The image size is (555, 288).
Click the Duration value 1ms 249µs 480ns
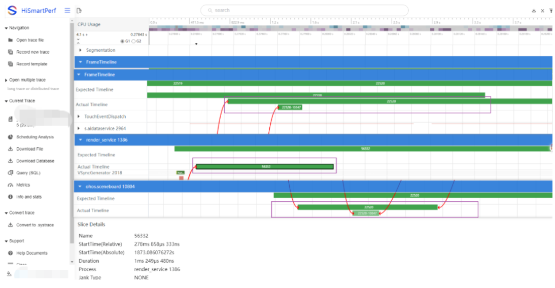coord(154,261)
